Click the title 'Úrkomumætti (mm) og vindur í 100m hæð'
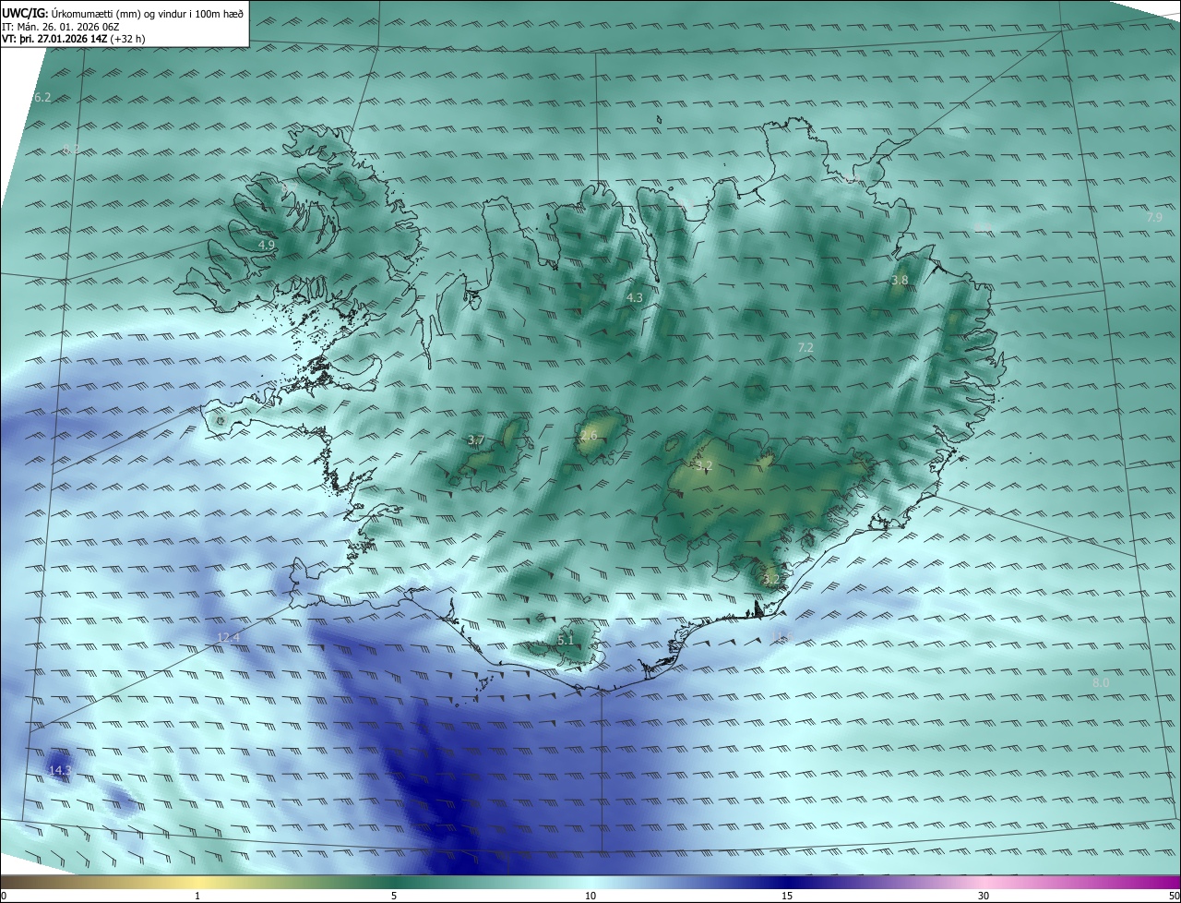Image resolution: width=1181 pixels, height=903 pixels. pyautogui.click(x=148, y=13)
